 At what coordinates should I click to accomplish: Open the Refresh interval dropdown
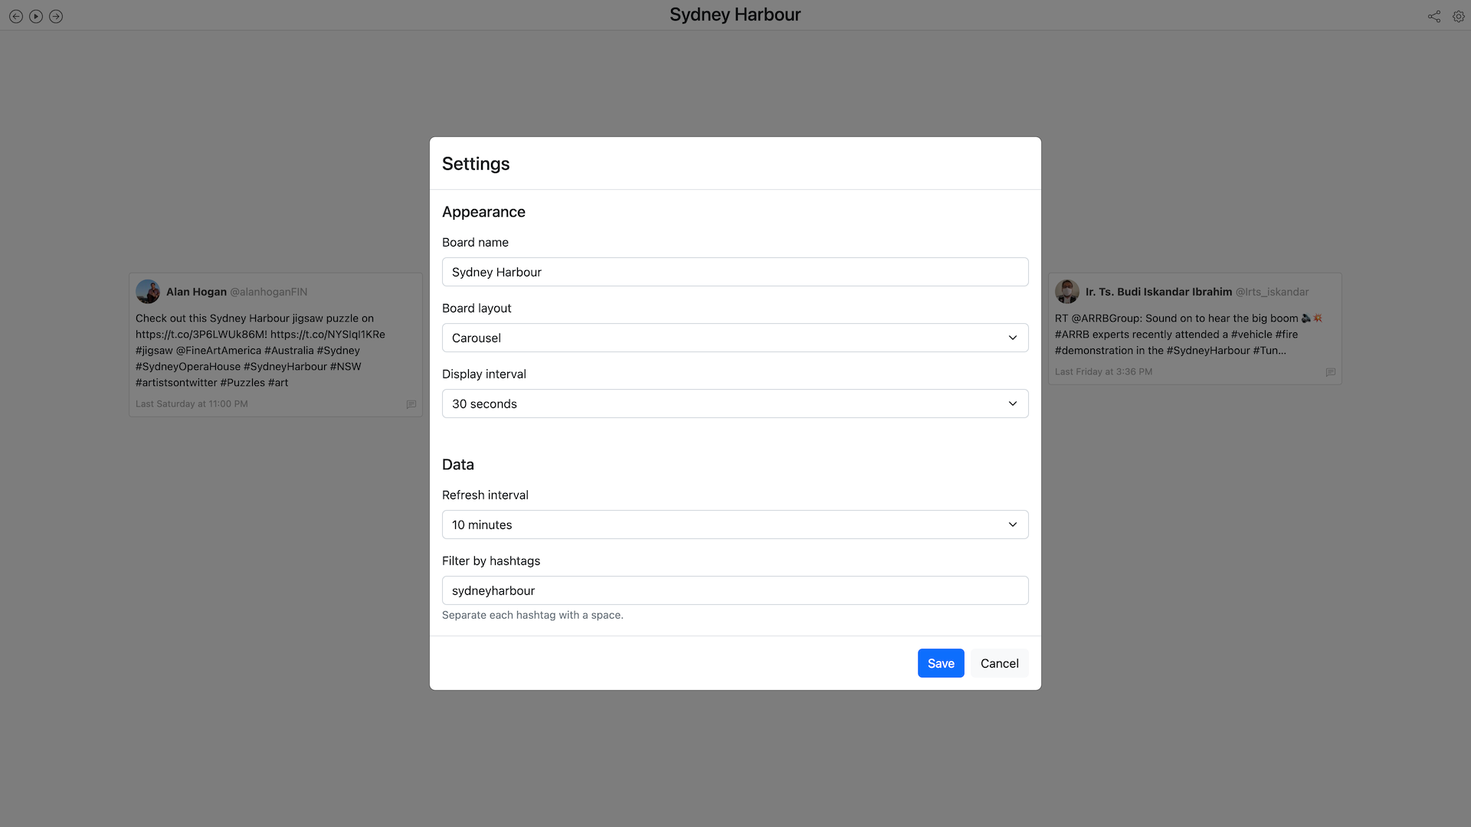tap(735, 525)
